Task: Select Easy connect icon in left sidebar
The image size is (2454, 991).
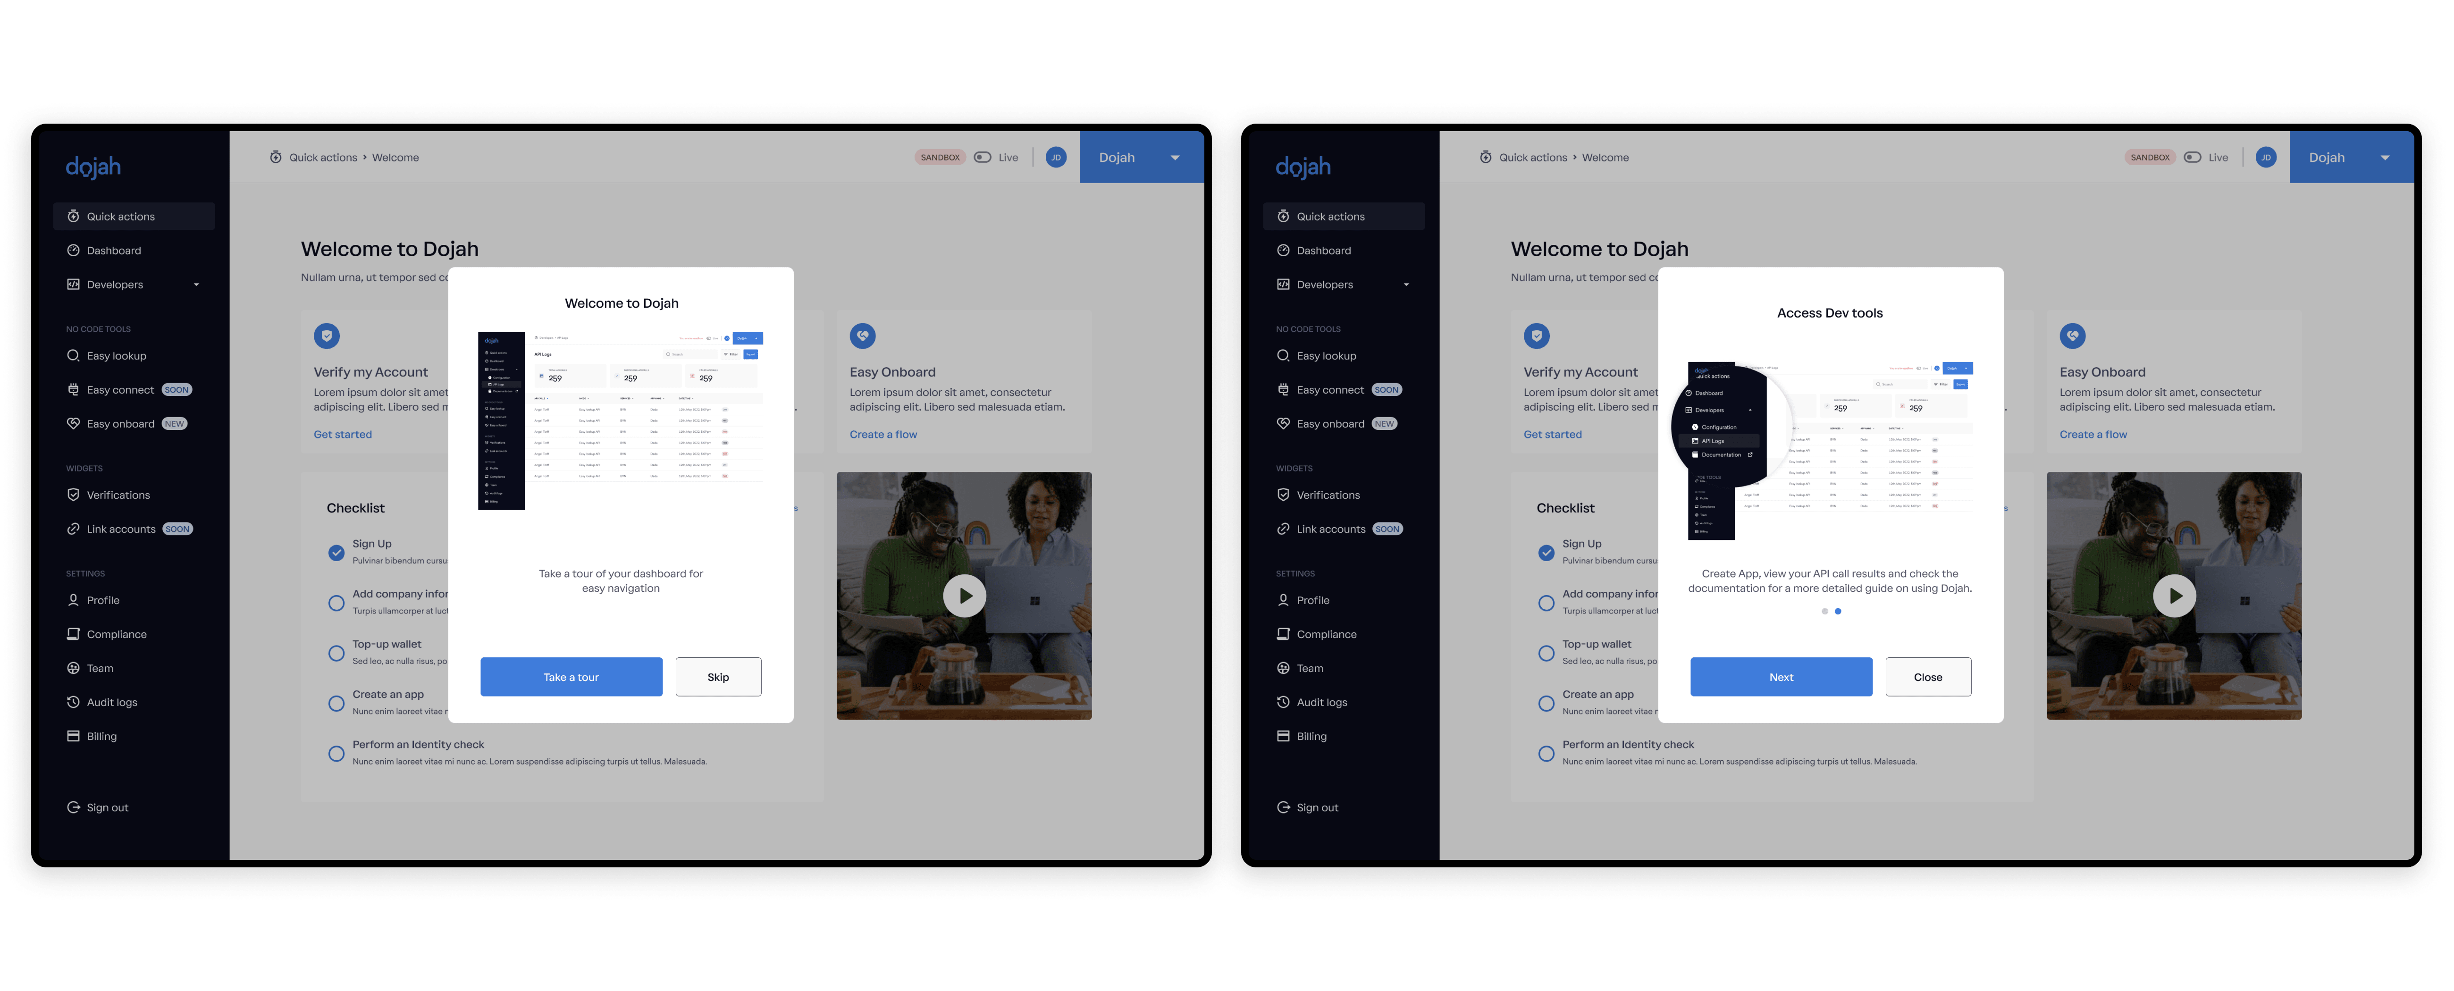Action: click(73, 390)
